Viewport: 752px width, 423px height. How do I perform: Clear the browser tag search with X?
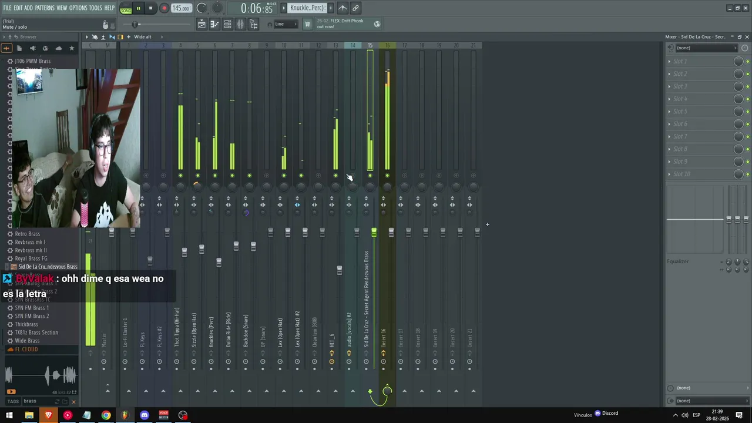click(x=73, y=402)
